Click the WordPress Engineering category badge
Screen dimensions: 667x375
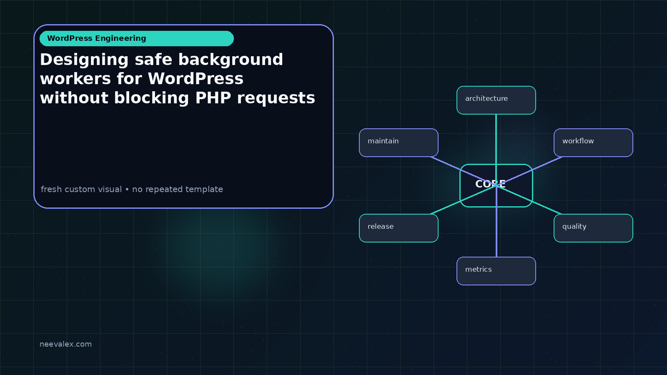pyautogui.click(x=137, y=38)
